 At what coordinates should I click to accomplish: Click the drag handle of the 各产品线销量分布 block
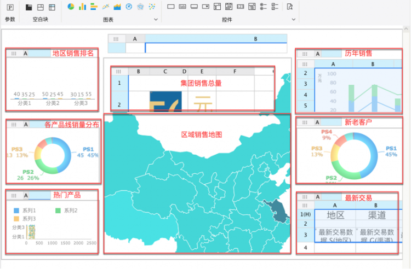point(14,125)
